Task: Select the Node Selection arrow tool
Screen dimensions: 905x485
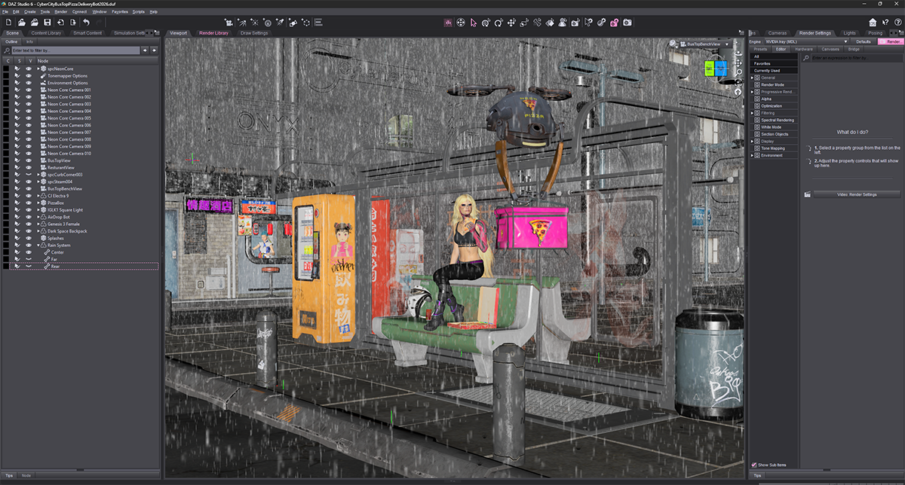Action: click(474, 23)
